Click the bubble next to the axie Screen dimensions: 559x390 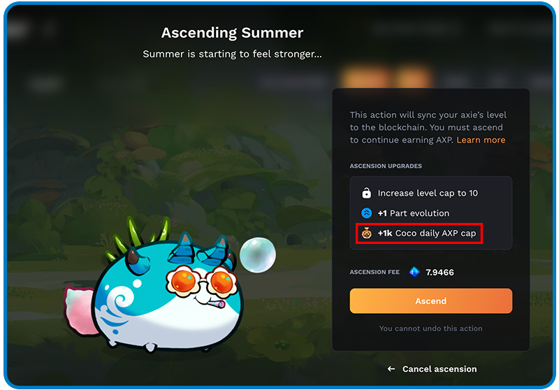point(257,255)
